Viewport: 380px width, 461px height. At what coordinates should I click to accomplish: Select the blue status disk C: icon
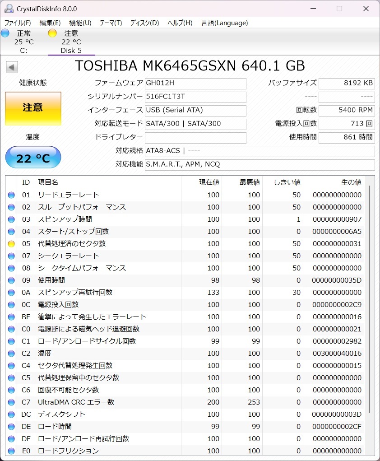click(5, 33)
